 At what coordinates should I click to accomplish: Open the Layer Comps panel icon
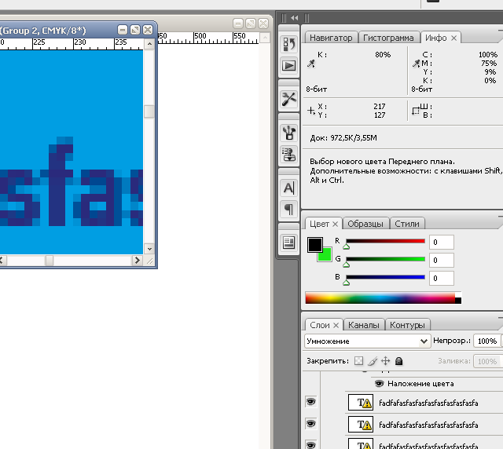(288, 243)
